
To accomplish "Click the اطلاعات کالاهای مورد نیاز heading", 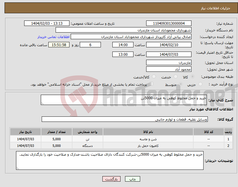I will [x=211, y=109].
